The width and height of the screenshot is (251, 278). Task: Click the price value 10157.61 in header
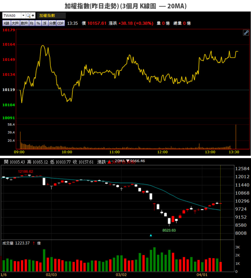[97, 23]
